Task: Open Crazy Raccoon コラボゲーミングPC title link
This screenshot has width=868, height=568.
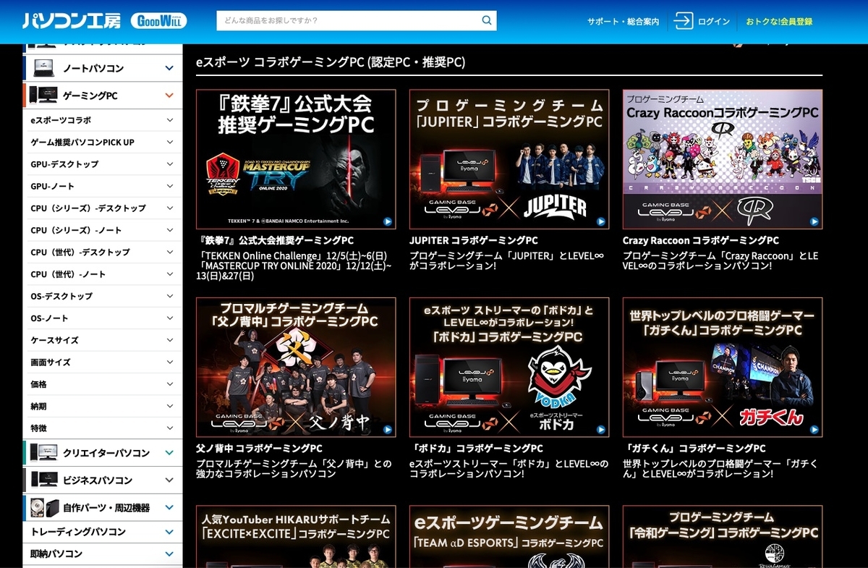Action: pos(701,240)
